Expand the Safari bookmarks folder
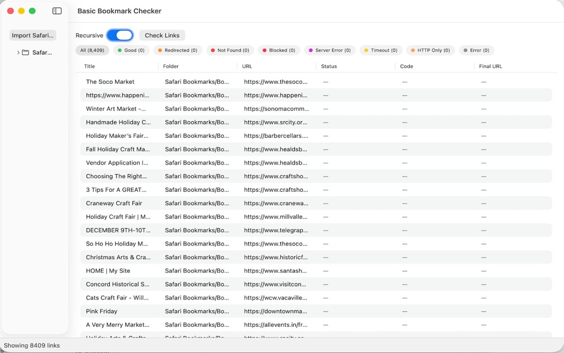Screen dimensions: 564x353 (x=18, y=52)
